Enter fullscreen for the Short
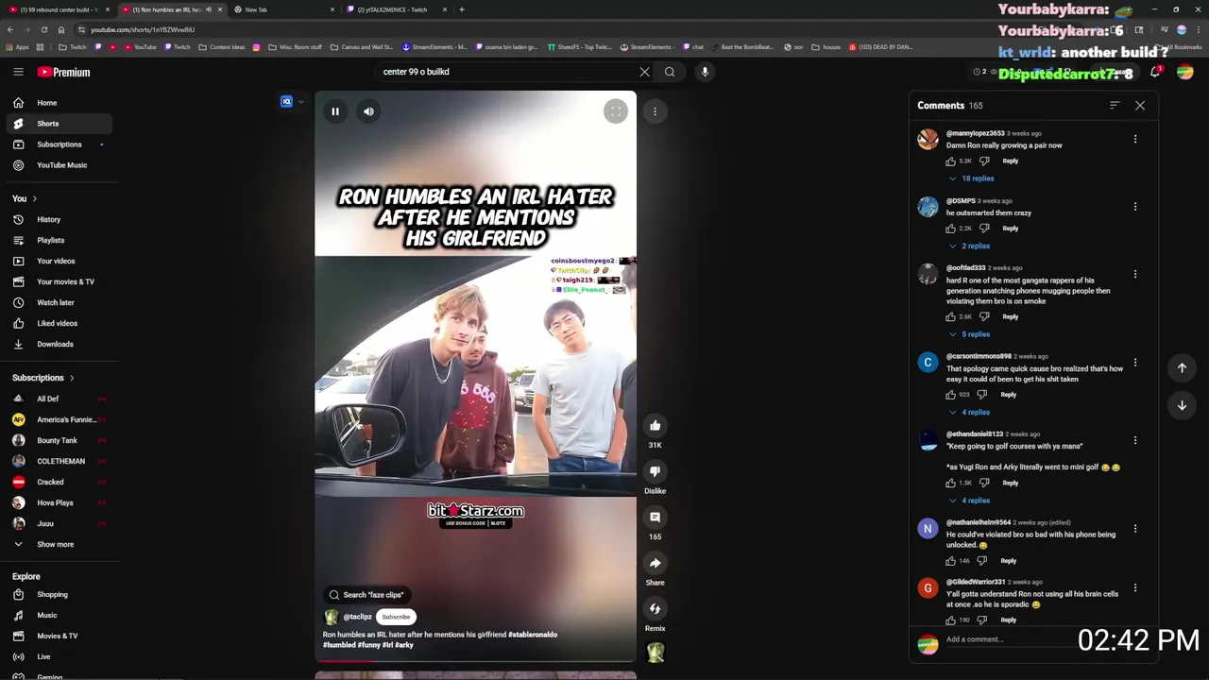This screenshot has width=1209, height=680. tap(616, 111)
